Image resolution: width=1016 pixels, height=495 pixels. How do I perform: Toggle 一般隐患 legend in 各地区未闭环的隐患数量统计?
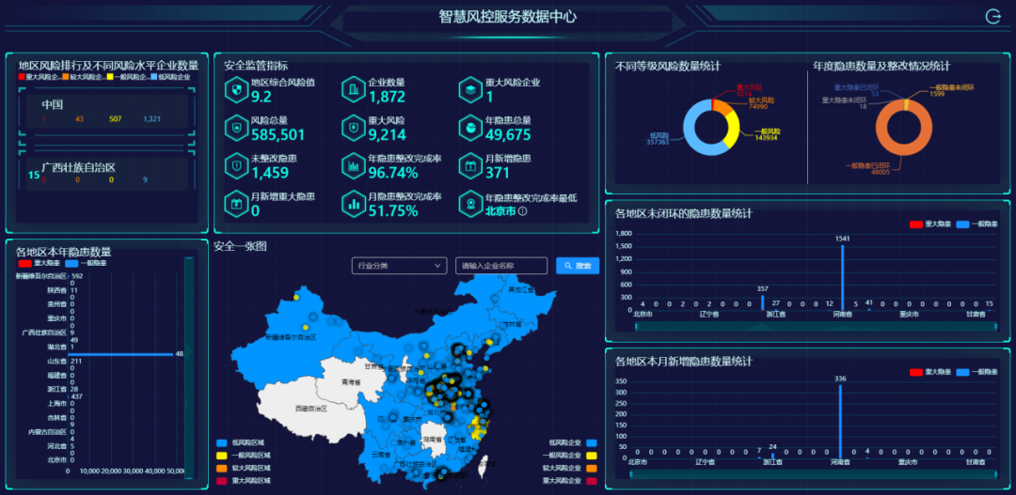coord(976,224)
